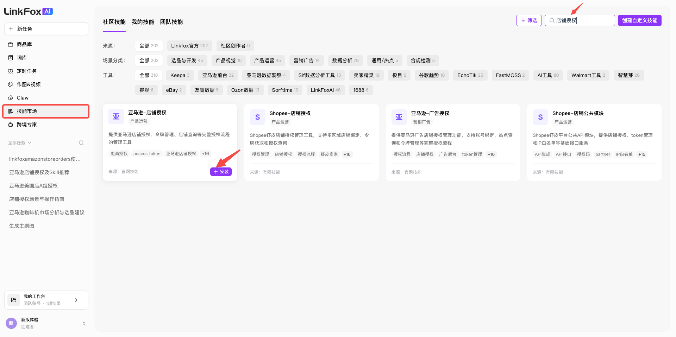Click the +15 tag on Shopee-店铺公共模块 card
Screen dimensions: 676x337
(642, 154)
